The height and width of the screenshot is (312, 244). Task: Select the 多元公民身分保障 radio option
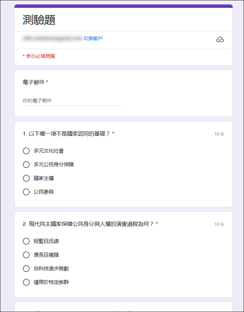[26, 165]
